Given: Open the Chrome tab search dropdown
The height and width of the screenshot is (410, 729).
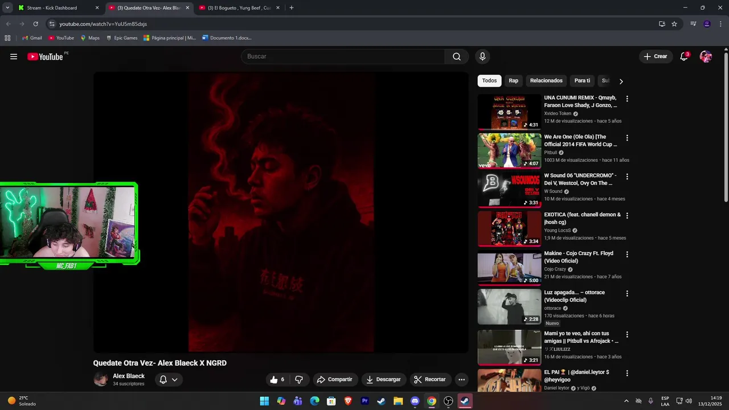Looking at the screenshot, I should tap(7, 8).
